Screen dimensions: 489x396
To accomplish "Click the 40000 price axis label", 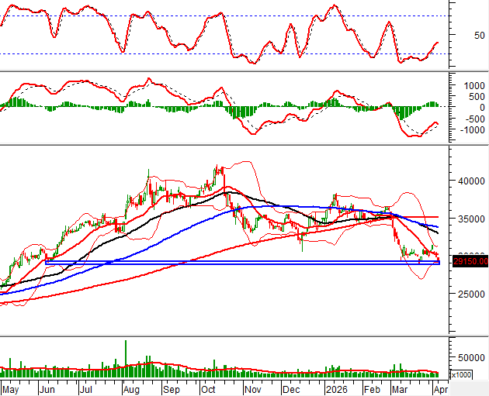I will (x=467, y=181).
